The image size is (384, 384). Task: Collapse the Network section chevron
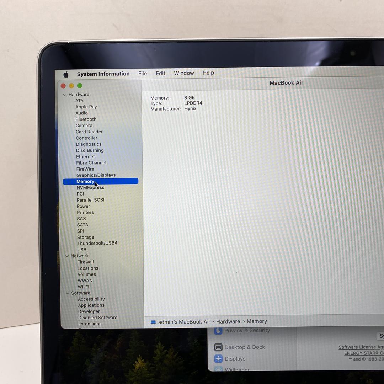pyautogui.click(x=67, y=256)
